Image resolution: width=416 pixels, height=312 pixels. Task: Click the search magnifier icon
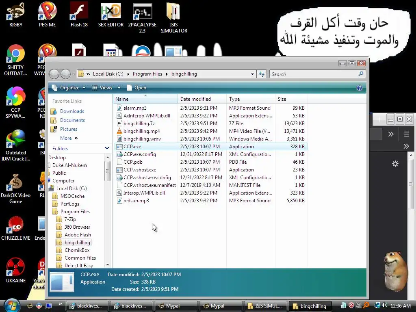[x=361, y=74]
